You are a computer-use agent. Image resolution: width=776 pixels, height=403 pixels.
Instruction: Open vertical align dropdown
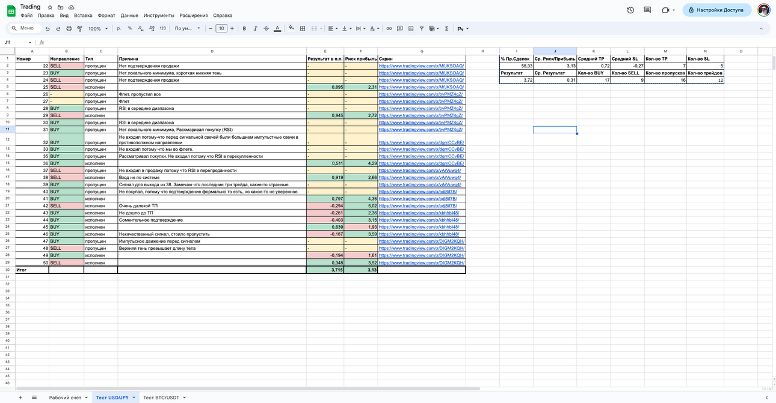coord(346,28)
